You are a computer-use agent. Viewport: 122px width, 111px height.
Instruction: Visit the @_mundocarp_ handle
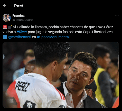tap(23, 20)
